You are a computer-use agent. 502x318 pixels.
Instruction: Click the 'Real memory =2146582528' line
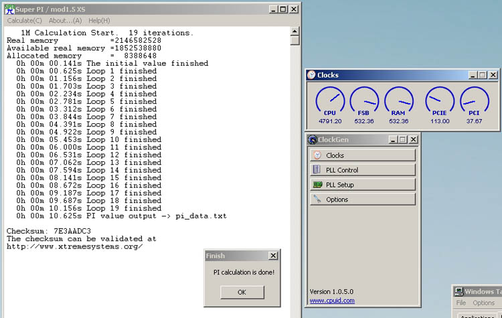coord(84,40)
